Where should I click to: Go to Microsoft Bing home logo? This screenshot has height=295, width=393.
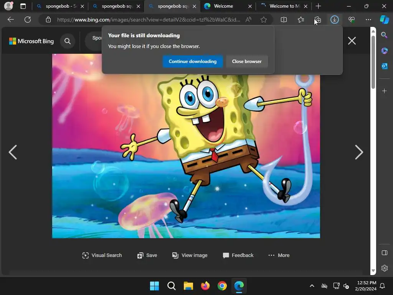31,41
